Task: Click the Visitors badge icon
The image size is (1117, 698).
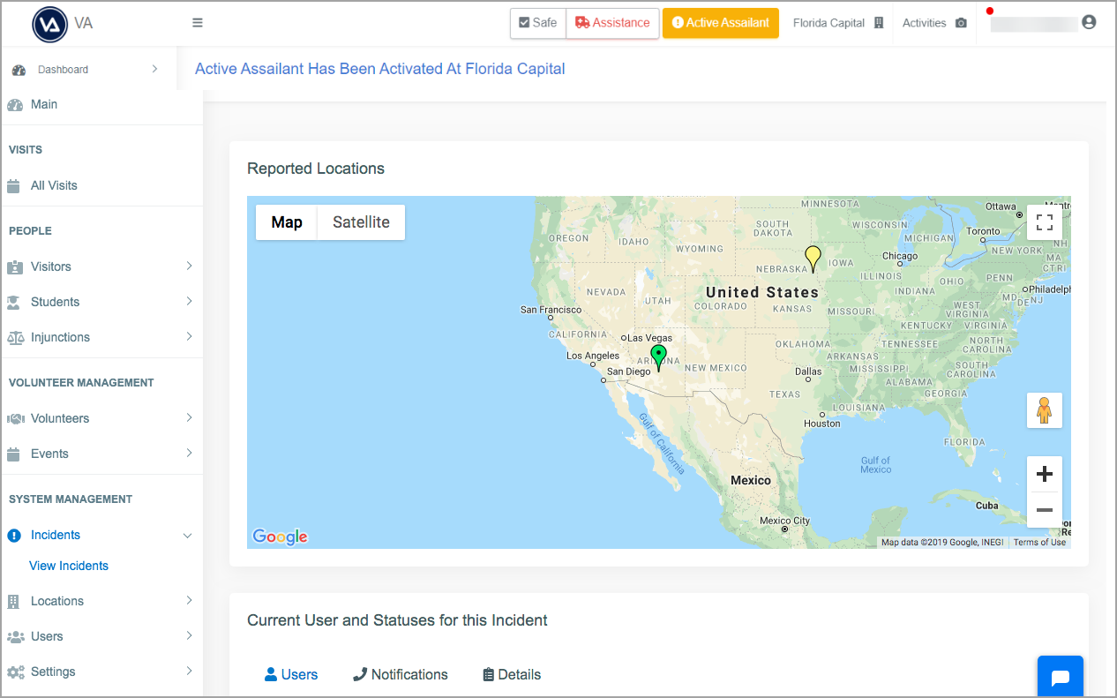Action: pos(14,266)
